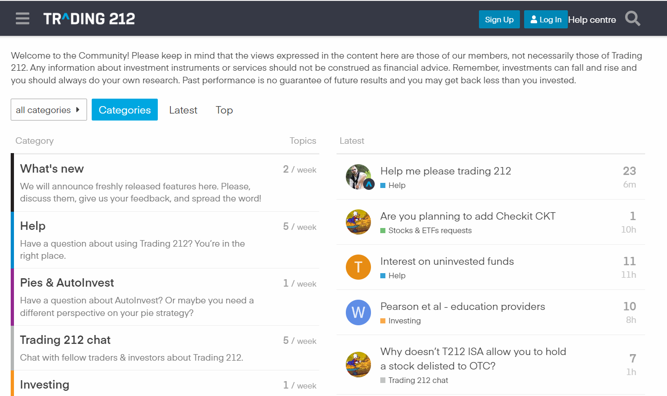Screen dimensions: 667x396
Task: Click reply count 11 on Interest topic
Action: pyautogui.click(x=629, y=261)
